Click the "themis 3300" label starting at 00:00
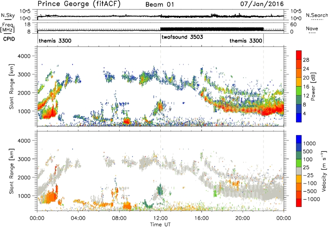 pos(55,41)
